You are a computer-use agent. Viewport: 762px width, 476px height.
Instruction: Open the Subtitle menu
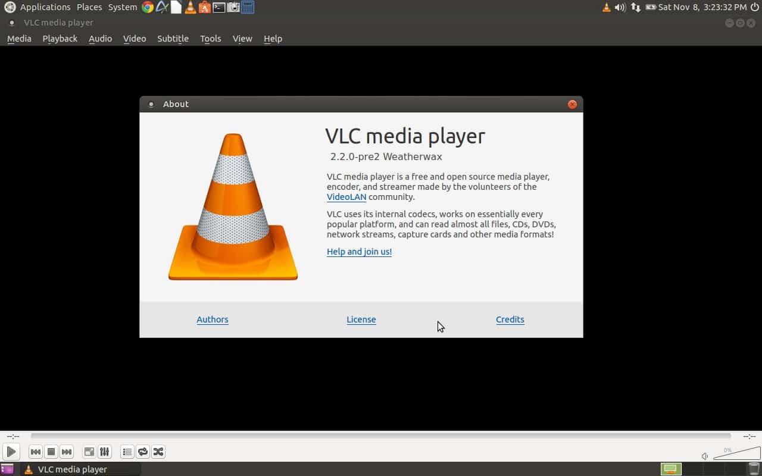(x=173, y=39)
